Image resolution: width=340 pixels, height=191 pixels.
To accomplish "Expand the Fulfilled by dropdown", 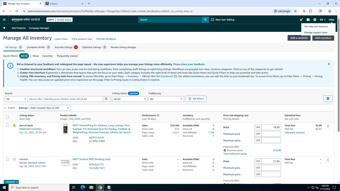I will pos(166,99).
